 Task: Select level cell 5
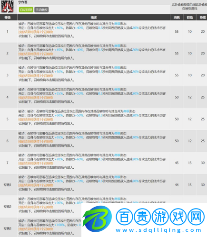[x=8, y=119]
